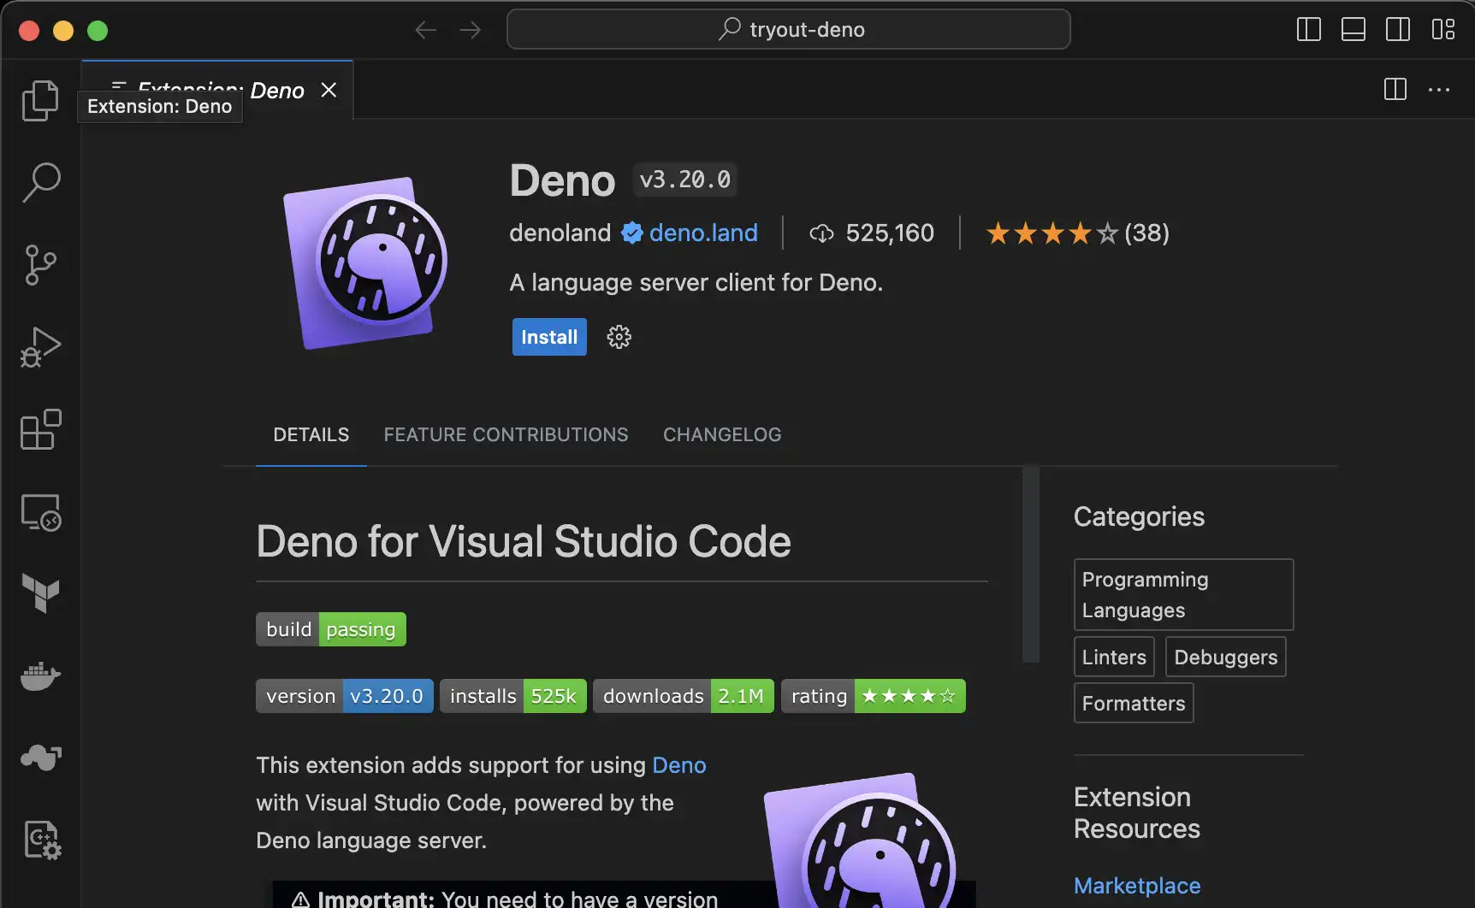Open the Remote Explorer view
The image size is (1475, 908).
coord(40,512)
